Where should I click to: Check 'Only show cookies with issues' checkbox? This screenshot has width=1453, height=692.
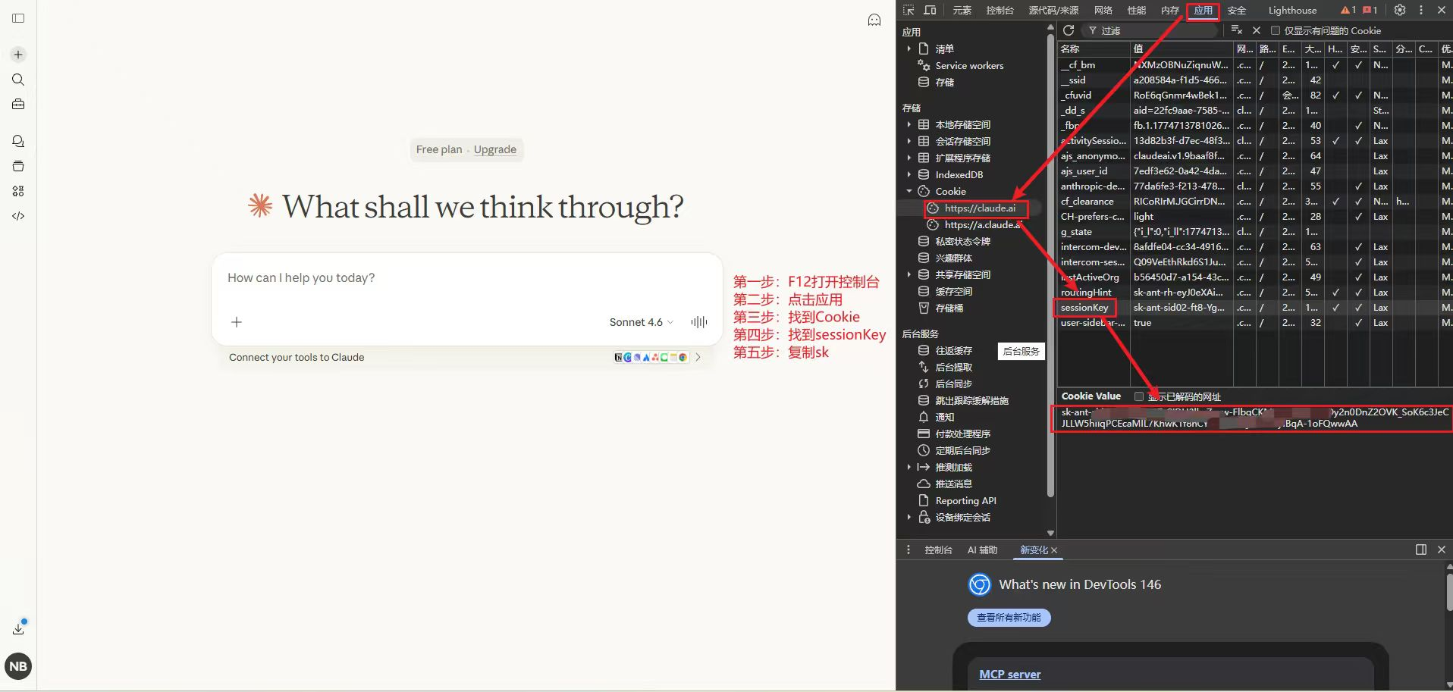click(1276, 30)
